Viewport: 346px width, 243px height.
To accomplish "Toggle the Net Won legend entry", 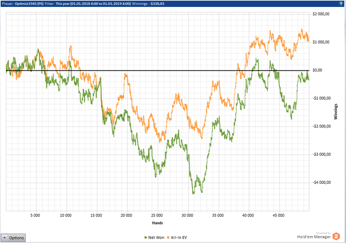I will click(x=154, y=238).
